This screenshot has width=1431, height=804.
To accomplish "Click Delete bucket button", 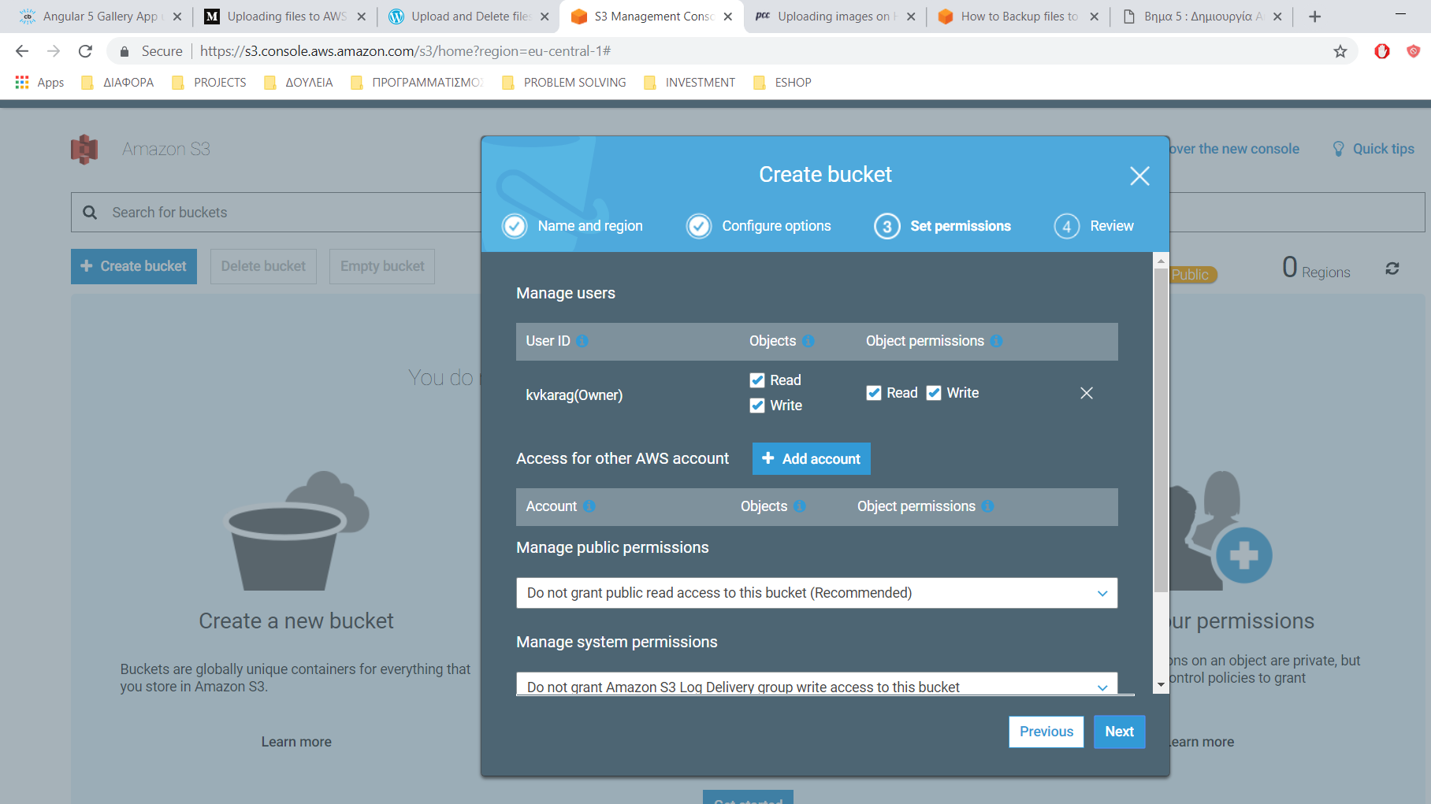I will (x=263, y=266).
